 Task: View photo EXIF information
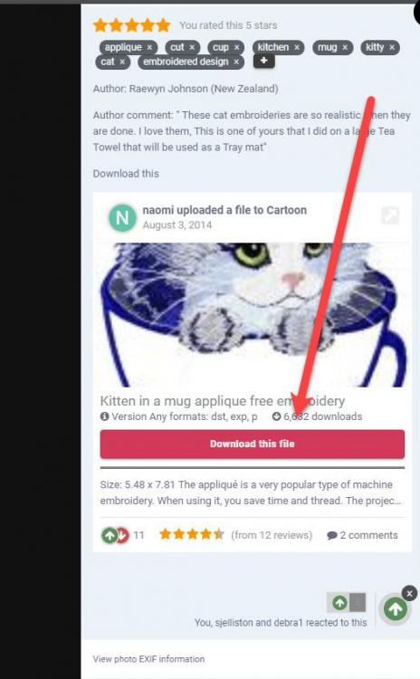148,659
